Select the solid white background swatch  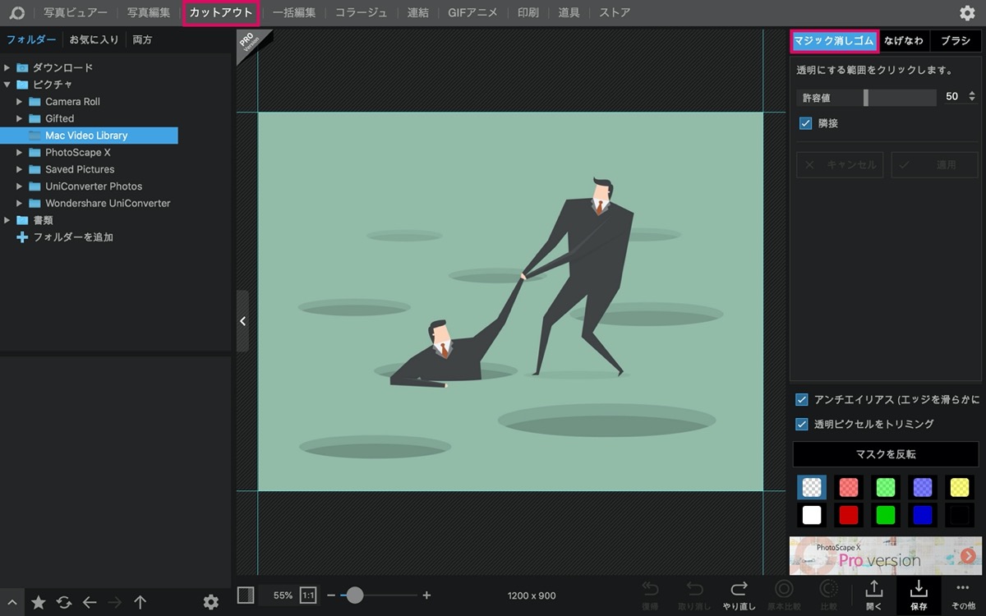[812, 515]
